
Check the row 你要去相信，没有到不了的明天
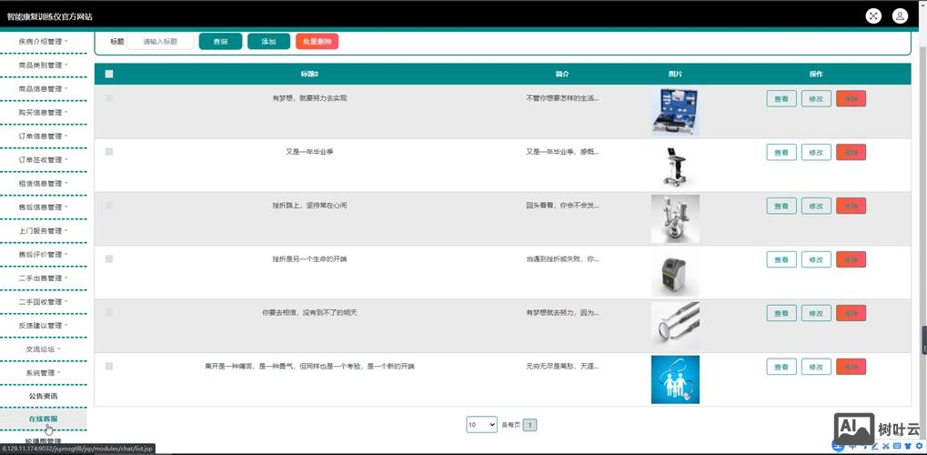109,312
